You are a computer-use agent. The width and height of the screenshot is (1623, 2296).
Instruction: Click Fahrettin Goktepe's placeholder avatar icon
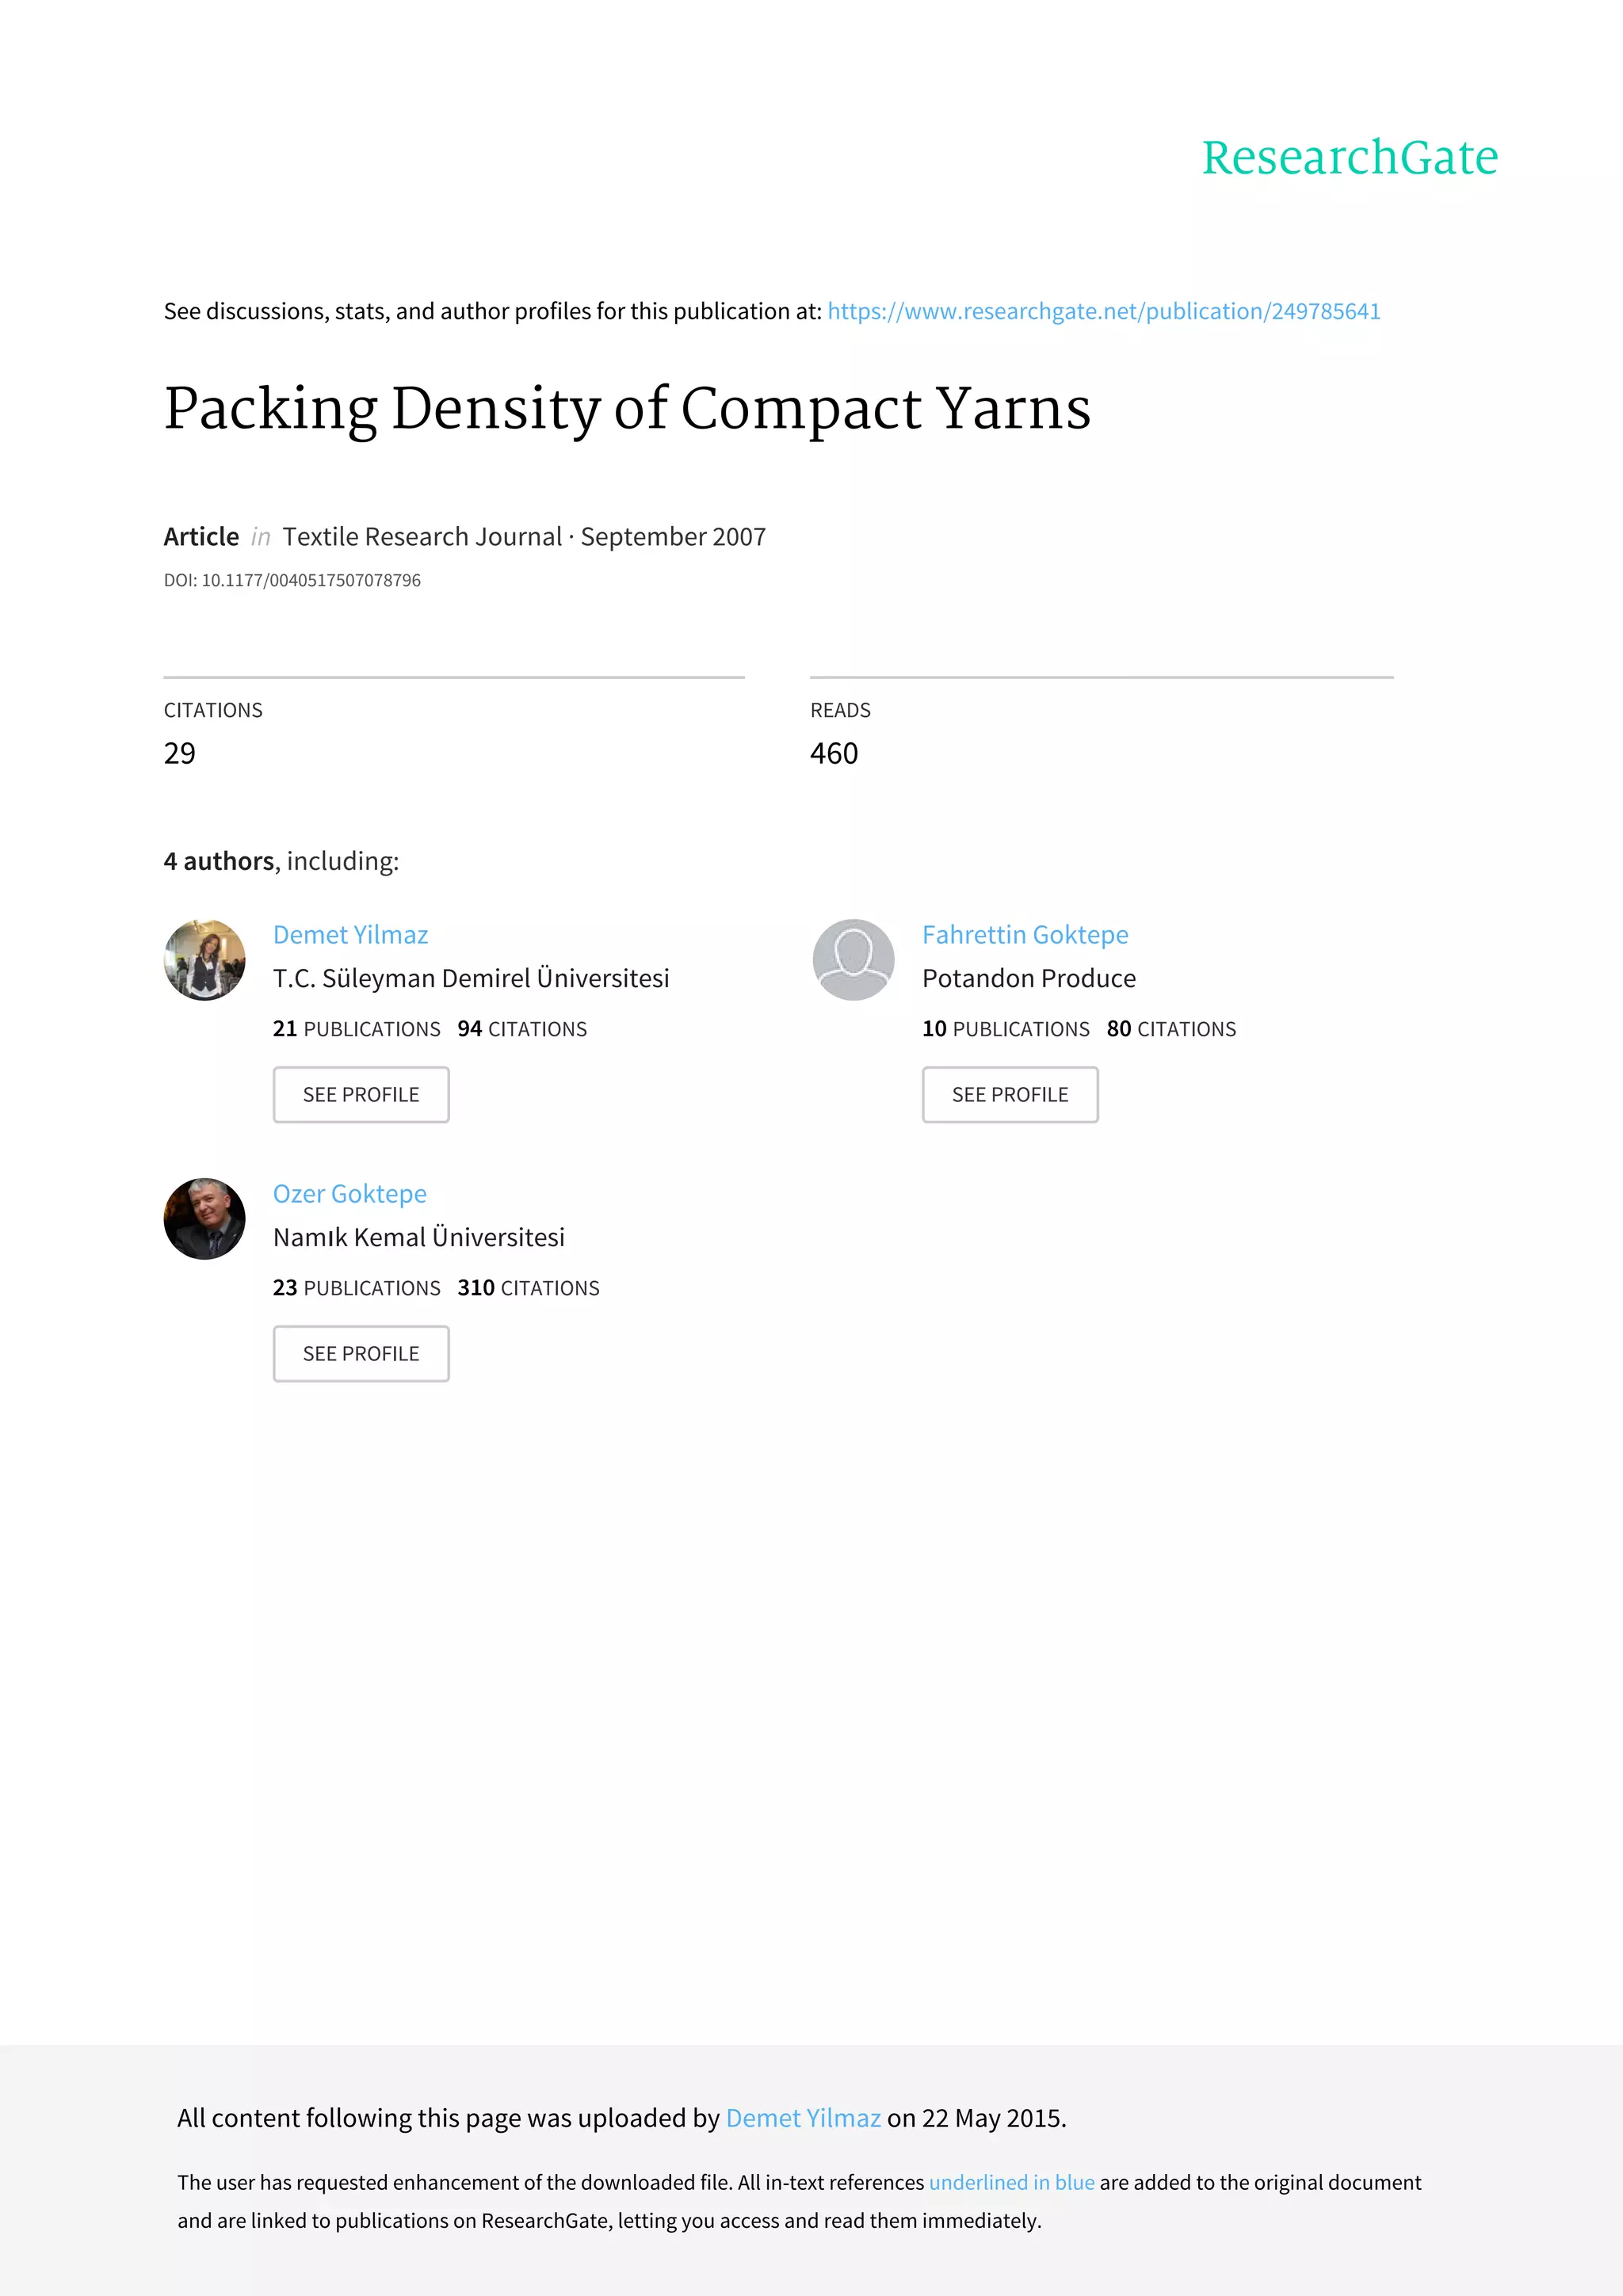coord(853,960)
